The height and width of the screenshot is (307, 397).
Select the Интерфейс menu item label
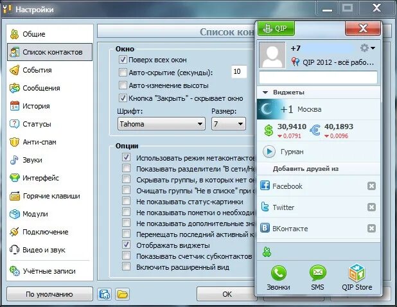(x=40, y=178)
